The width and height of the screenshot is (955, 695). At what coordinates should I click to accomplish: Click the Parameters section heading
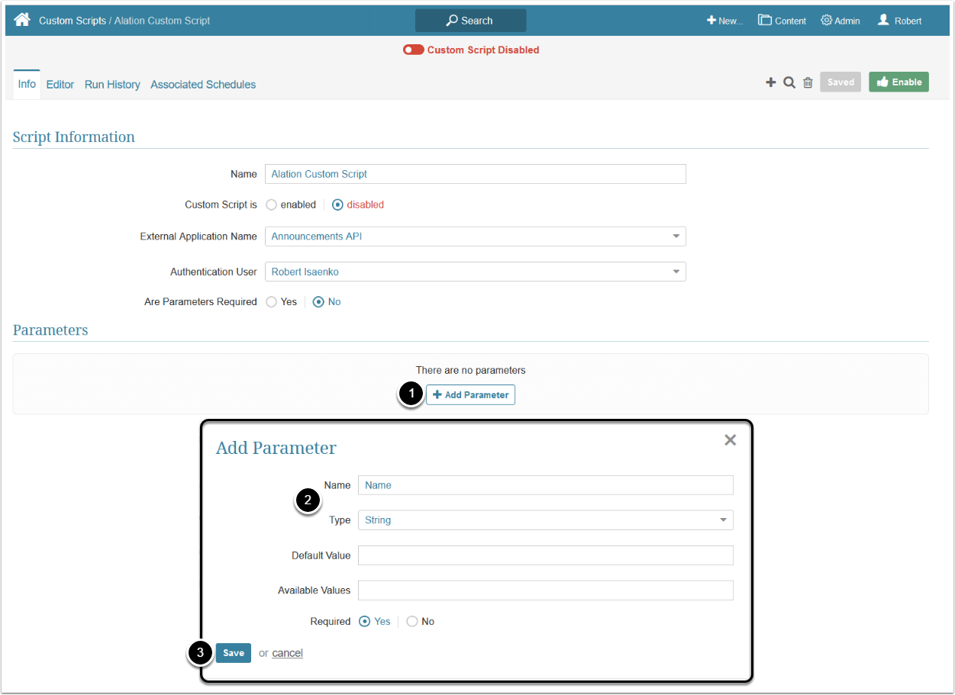(x=50, y=330)
